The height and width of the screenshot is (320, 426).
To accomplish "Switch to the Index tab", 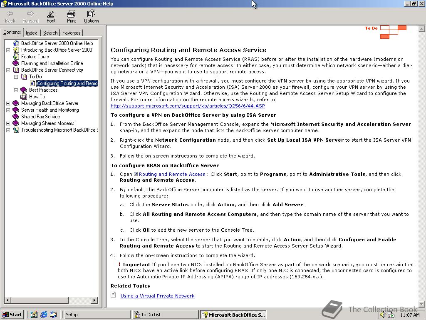I will 32,33.
